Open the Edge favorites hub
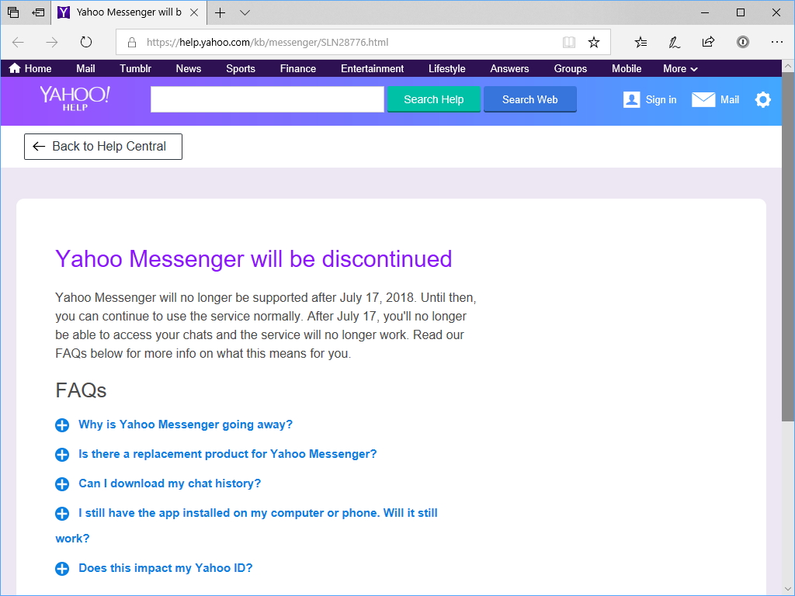 click(x=639, y=42)
